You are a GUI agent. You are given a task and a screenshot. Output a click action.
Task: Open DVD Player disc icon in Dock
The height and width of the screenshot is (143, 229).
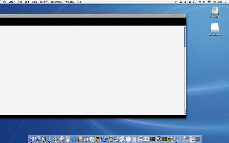click(x=158, y=139)
